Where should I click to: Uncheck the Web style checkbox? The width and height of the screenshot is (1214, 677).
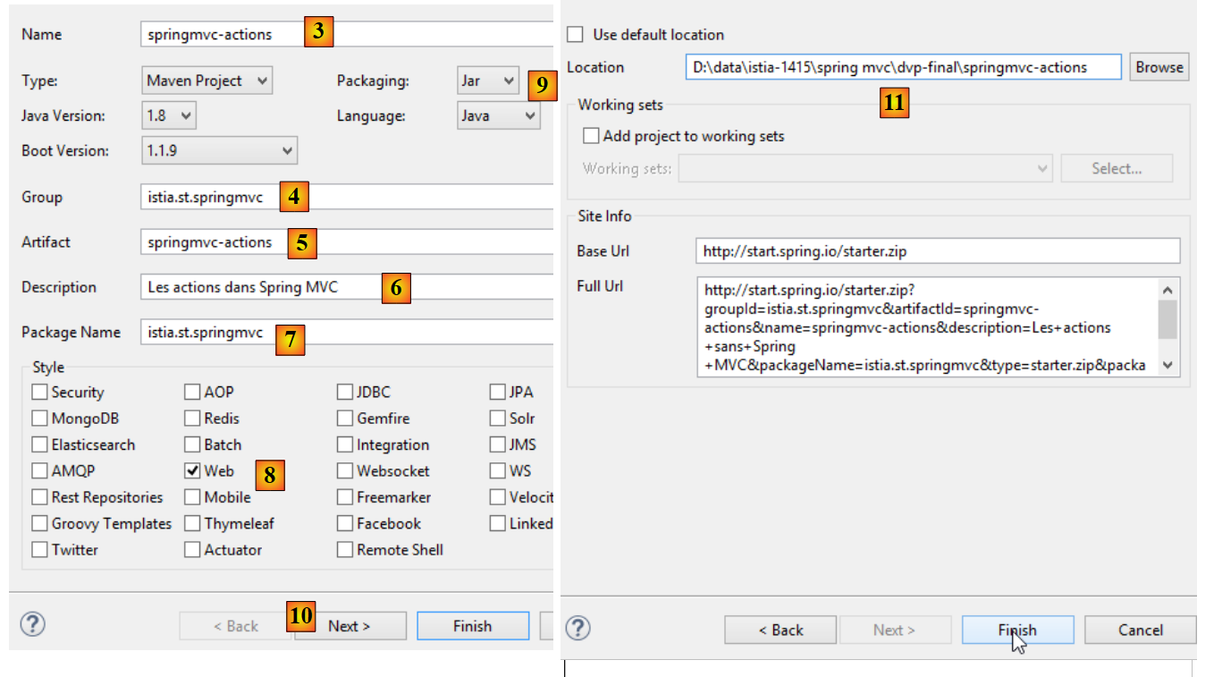(x=192, y=470)
